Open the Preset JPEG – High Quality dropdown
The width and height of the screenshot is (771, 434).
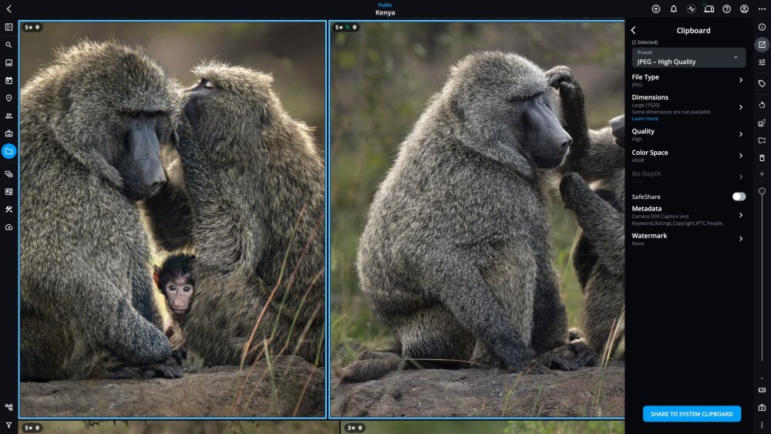coord(689,58)
